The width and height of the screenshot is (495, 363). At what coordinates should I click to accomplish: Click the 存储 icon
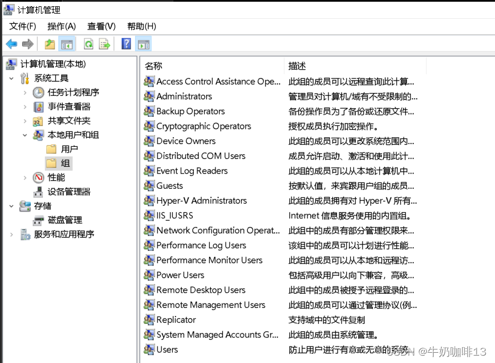click(x=25, y=206)
